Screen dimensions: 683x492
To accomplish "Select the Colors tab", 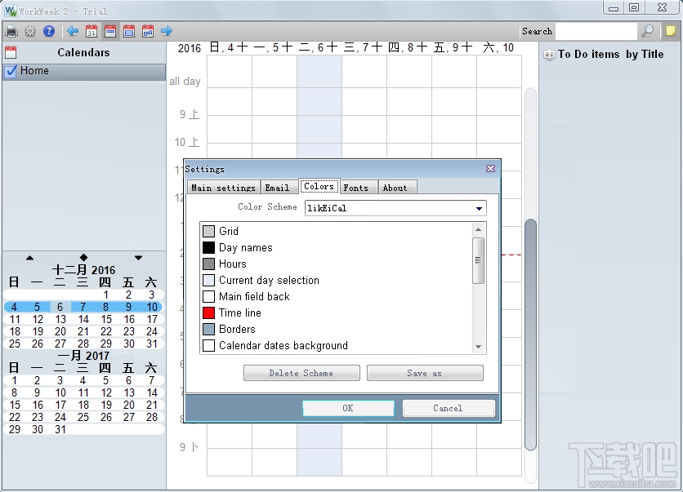I will (x=319, y=186).
